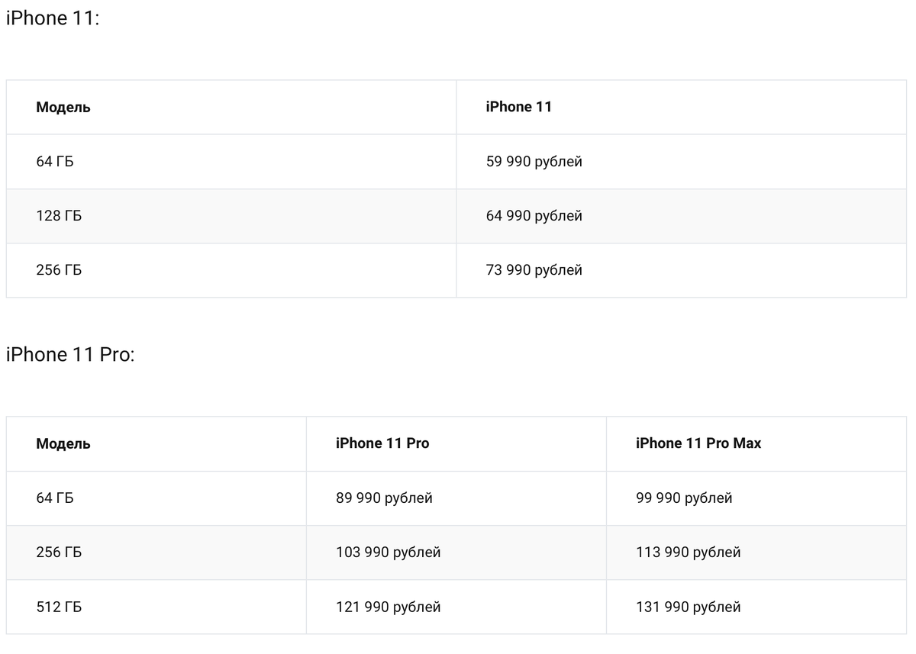Click the 512 ГБ row label
916x654 pixels.
[x=59, y=607]
